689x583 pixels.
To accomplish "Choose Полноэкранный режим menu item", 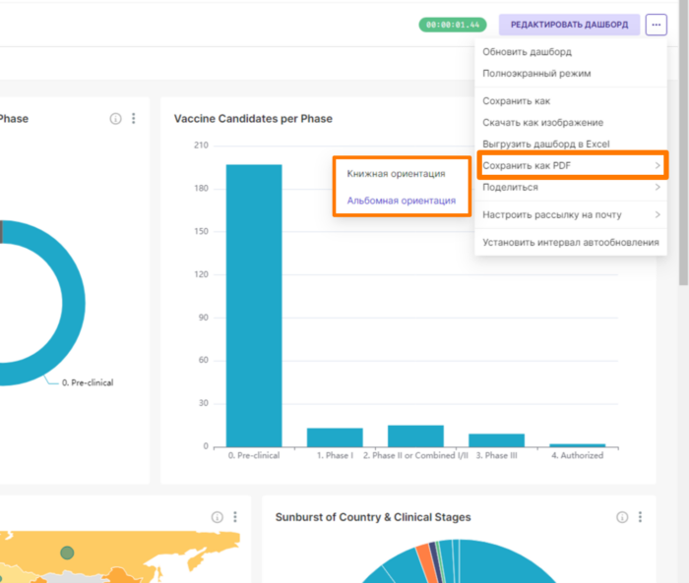I will [x=571, y=74].
